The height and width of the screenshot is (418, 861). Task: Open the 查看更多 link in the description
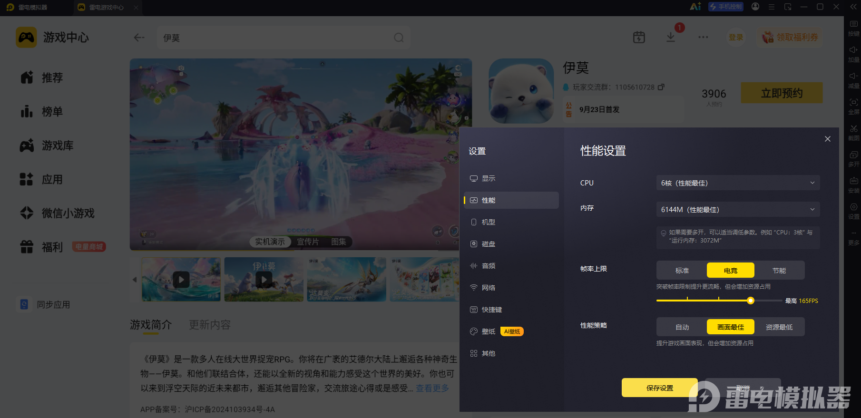click(432, 388)
